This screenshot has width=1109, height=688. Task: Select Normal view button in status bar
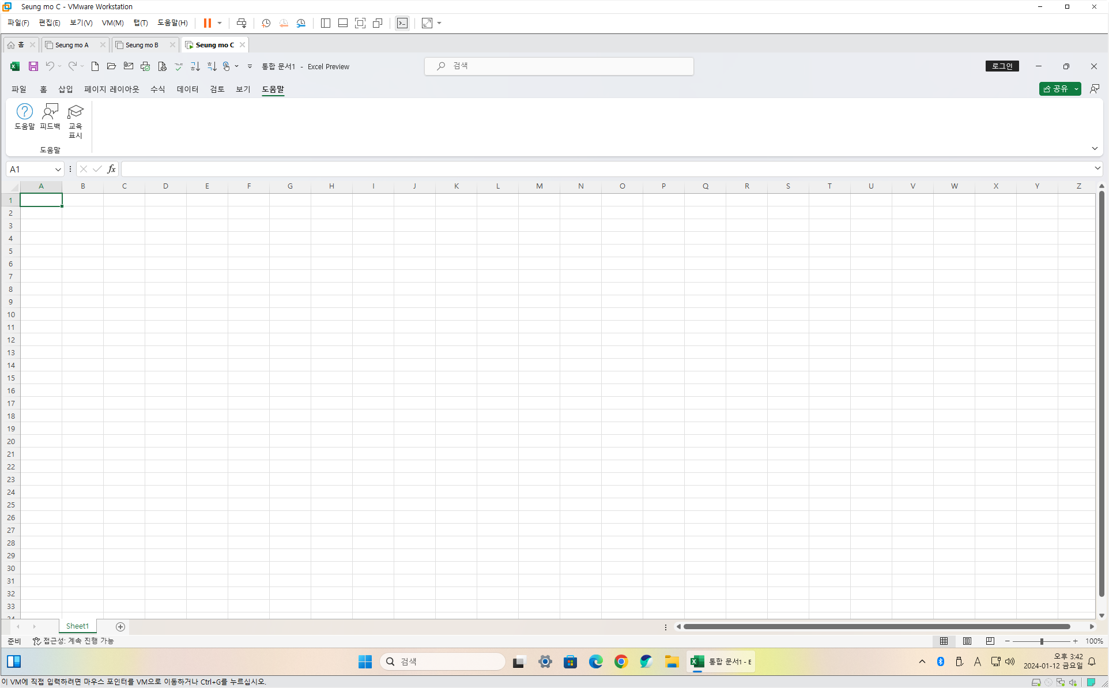(944, 641)
